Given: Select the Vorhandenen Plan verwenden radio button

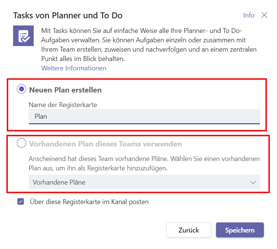Looking at the screenshot, I should tap(22, 143).
